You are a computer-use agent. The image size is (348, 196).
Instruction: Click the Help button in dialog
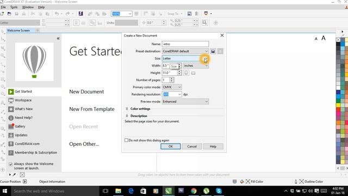click(x=213, y=146)
